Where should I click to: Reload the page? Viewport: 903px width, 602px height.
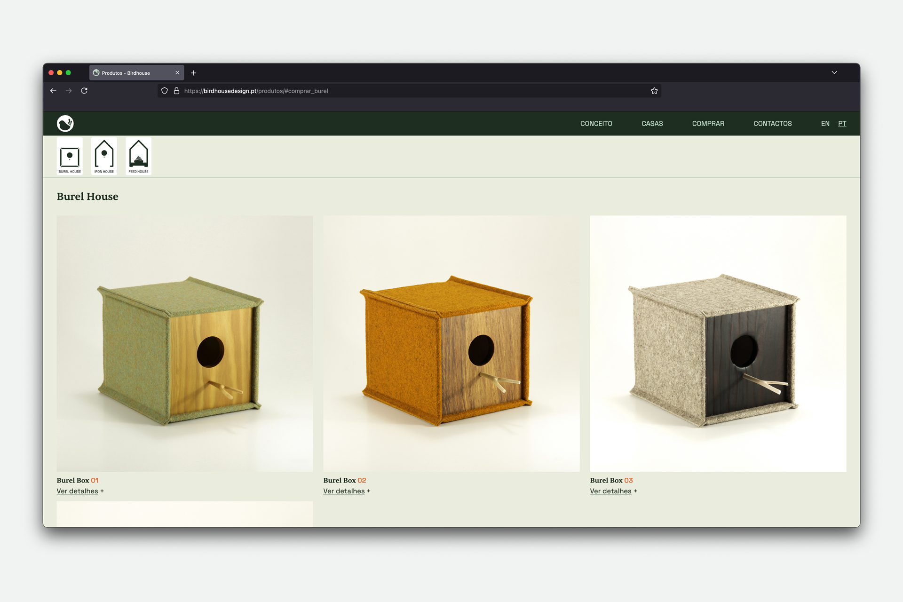click(84, 91)
